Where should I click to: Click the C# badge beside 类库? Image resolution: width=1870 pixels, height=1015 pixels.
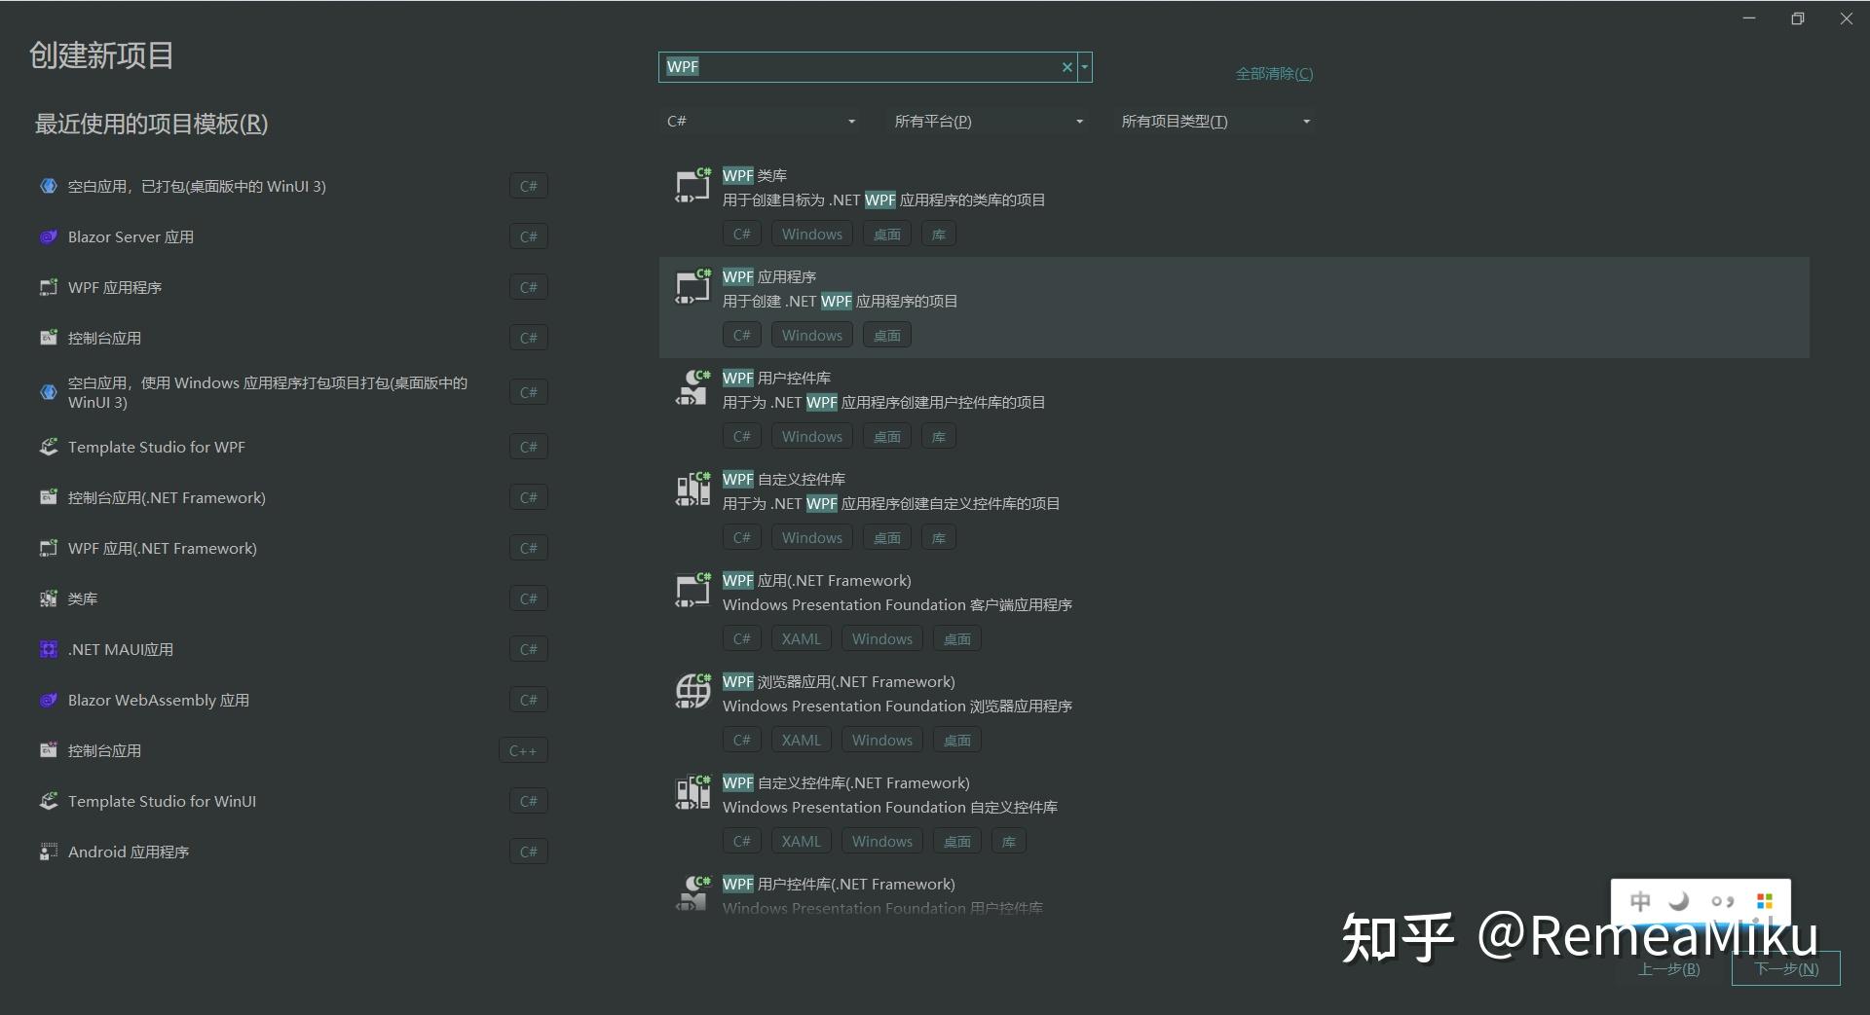pos(529,598)
